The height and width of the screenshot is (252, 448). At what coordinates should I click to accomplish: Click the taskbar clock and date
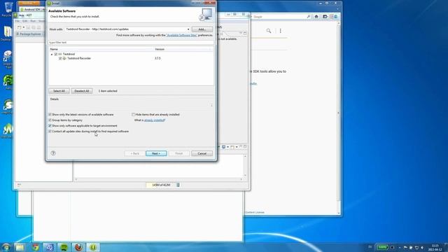point(435,247)
